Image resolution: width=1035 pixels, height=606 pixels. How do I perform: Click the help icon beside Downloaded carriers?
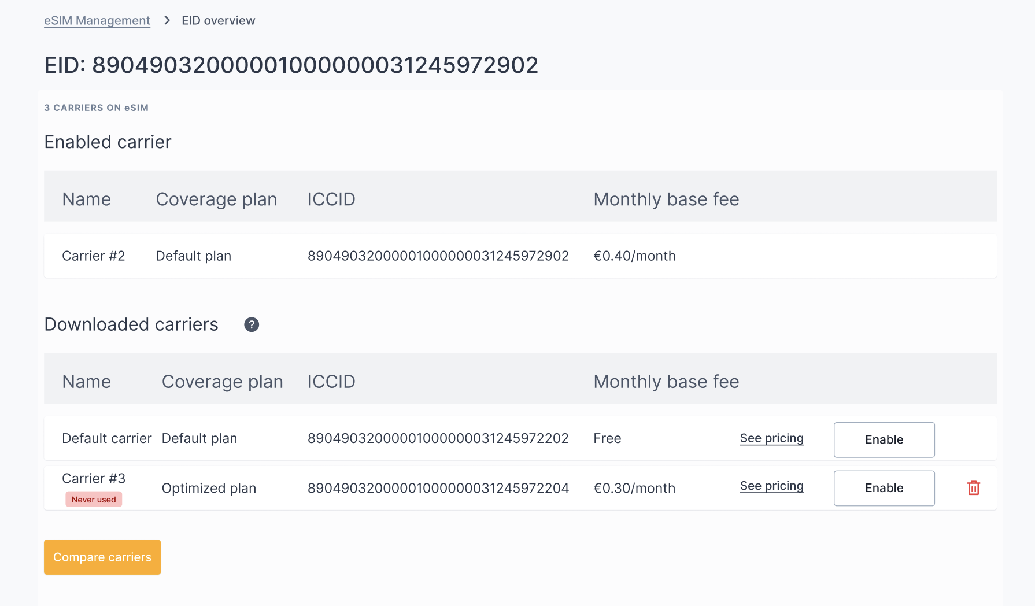[x=252, y=325]
